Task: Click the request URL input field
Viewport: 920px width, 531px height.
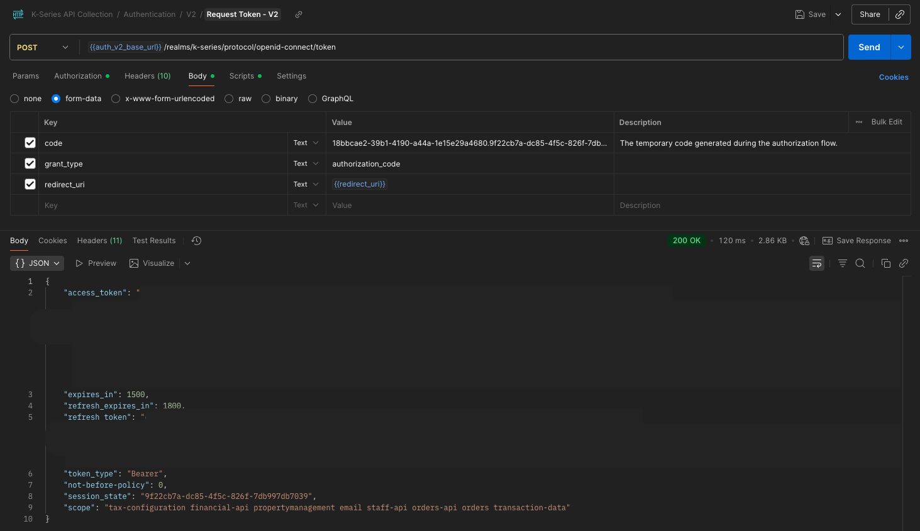Action: 440,47
